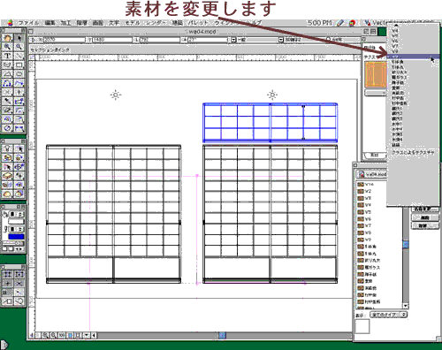Open the type filter dropdown in resource palette

tap(388, 315)
